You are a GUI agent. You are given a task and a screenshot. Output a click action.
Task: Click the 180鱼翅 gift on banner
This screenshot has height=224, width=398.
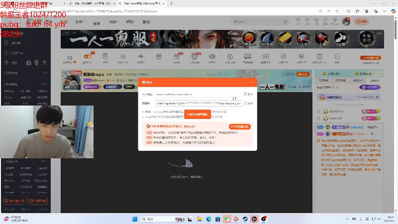click(267, 39)
